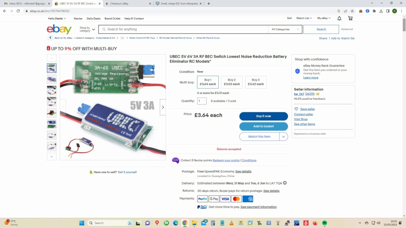Open a new browser tab
The image size is (406, 228).
pos(209,4)
